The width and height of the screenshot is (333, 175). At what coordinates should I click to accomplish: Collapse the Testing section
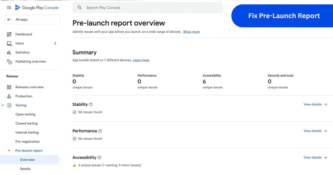[x=3, y=105]
